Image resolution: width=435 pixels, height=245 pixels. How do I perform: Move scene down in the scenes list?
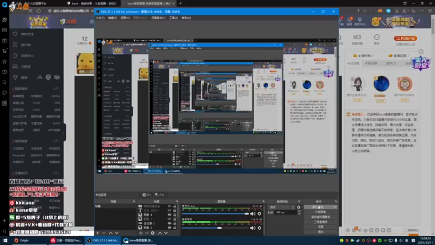116,233
